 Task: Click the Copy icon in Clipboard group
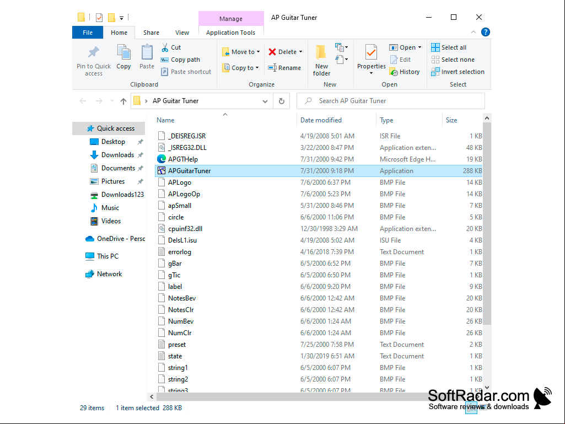123,52
